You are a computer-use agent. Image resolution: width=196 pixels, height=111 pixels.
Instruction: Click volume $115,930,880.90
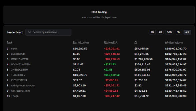176,96
